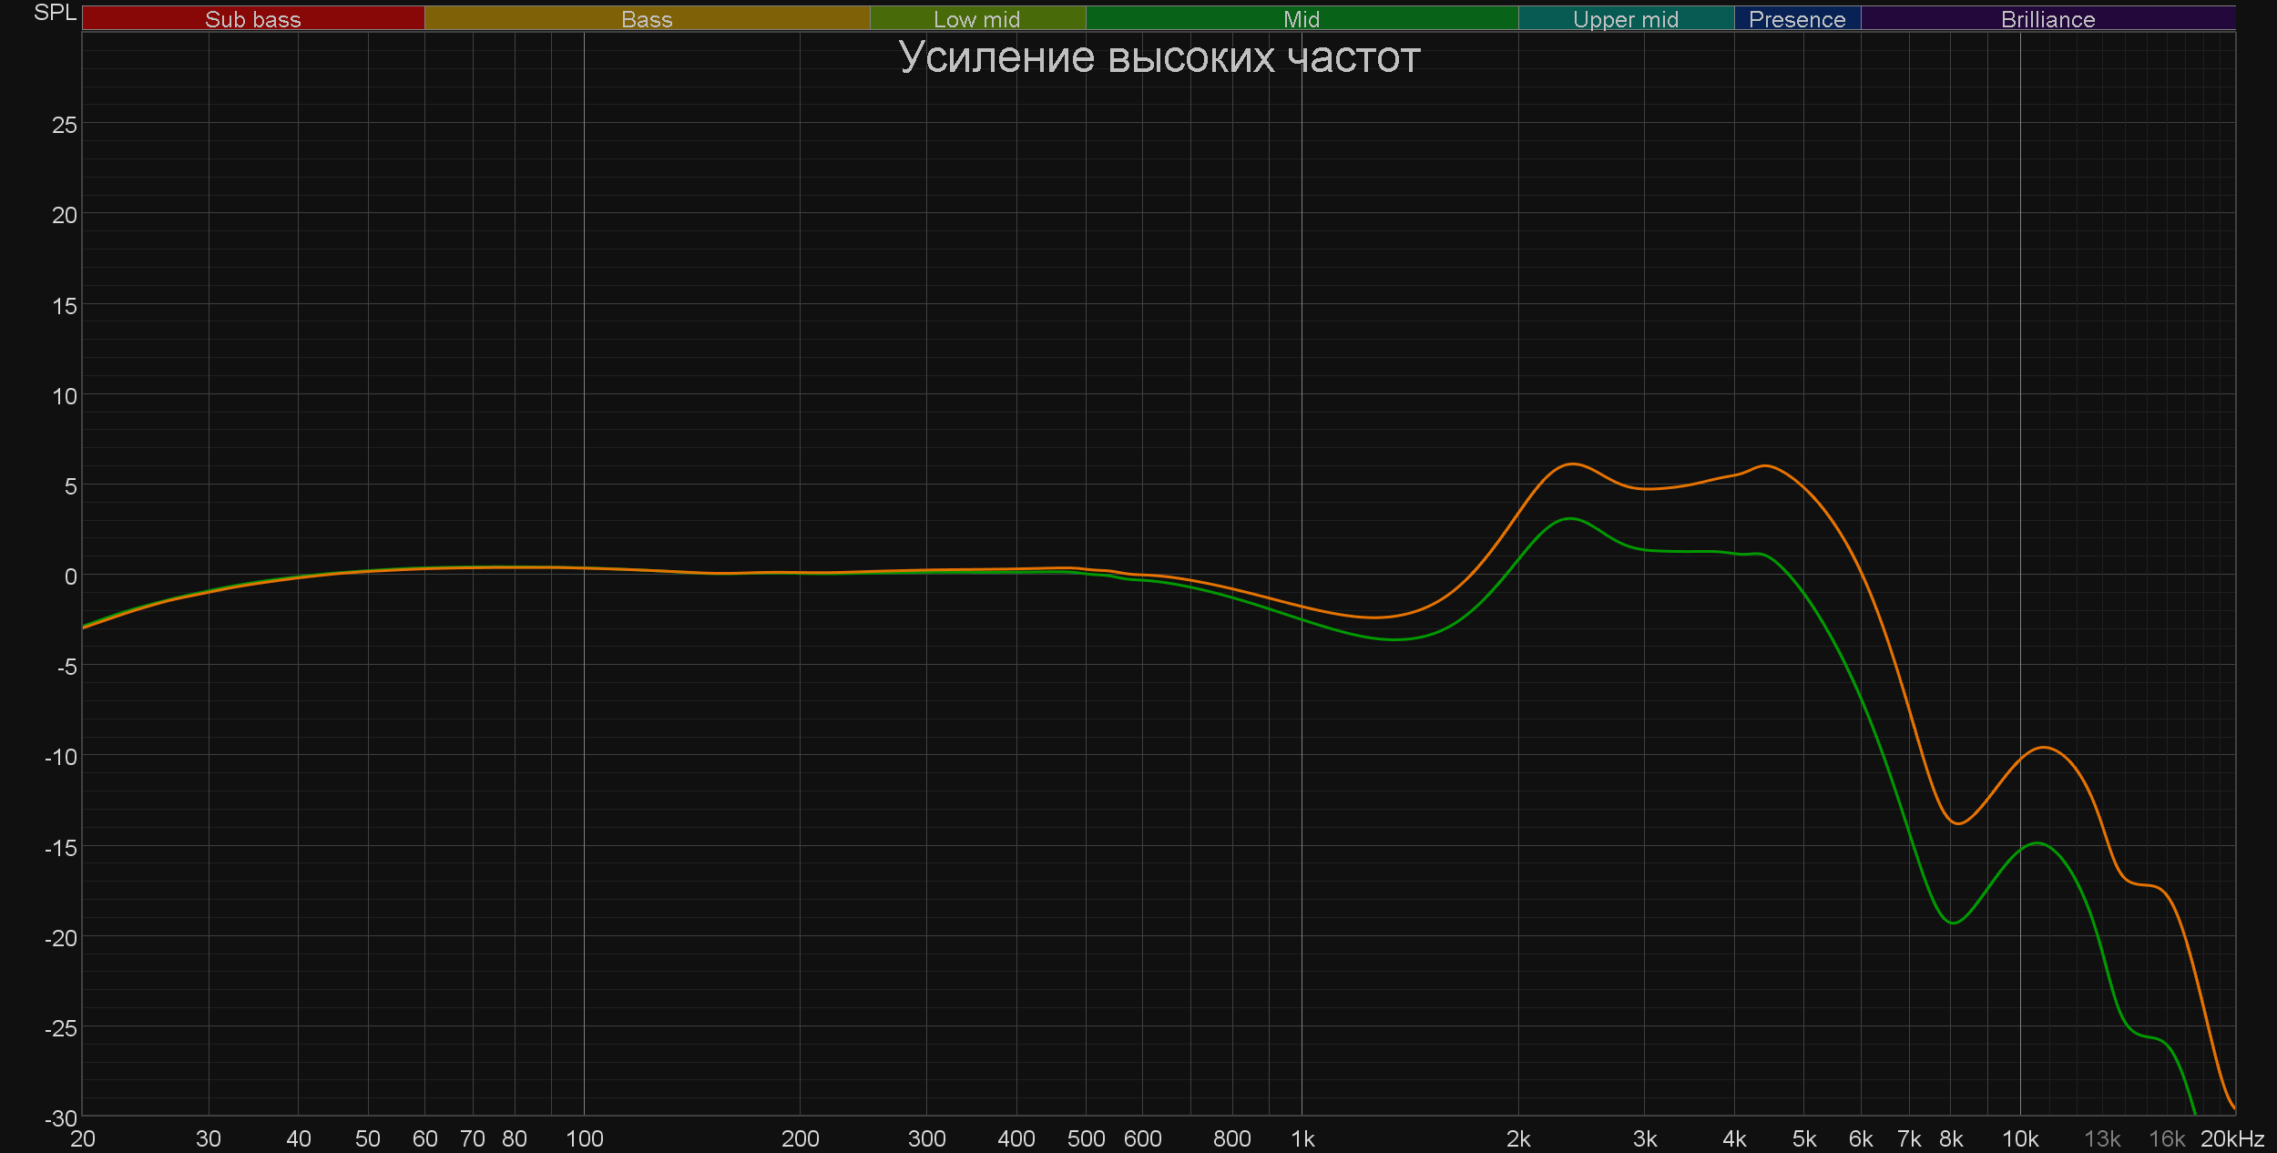Click the 1k tick label on frequency axis
Image resolution: width=2277 pixels, height=1153 pixels.
pos(1302,1138)
